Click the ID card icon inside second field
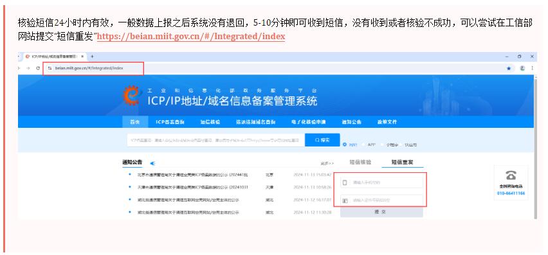548x255 pixels. point(345,200)
